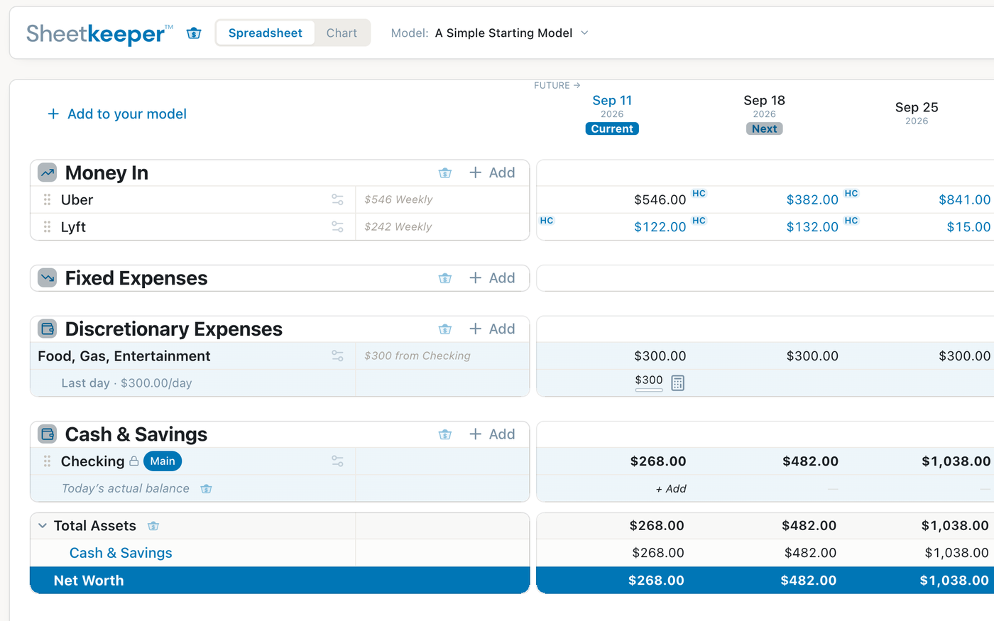Click the Fixed Expenses piggy bank icon

(x=445, y=278)
